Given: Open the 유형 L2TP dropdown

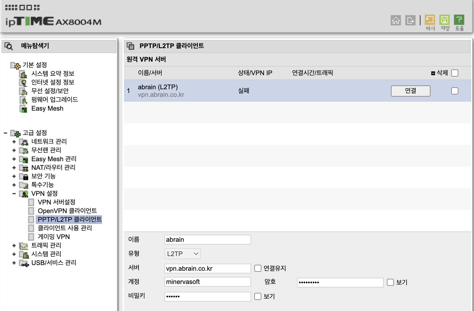Looking at the screenshot, I should pyautogui.click(x=183, y=254).
